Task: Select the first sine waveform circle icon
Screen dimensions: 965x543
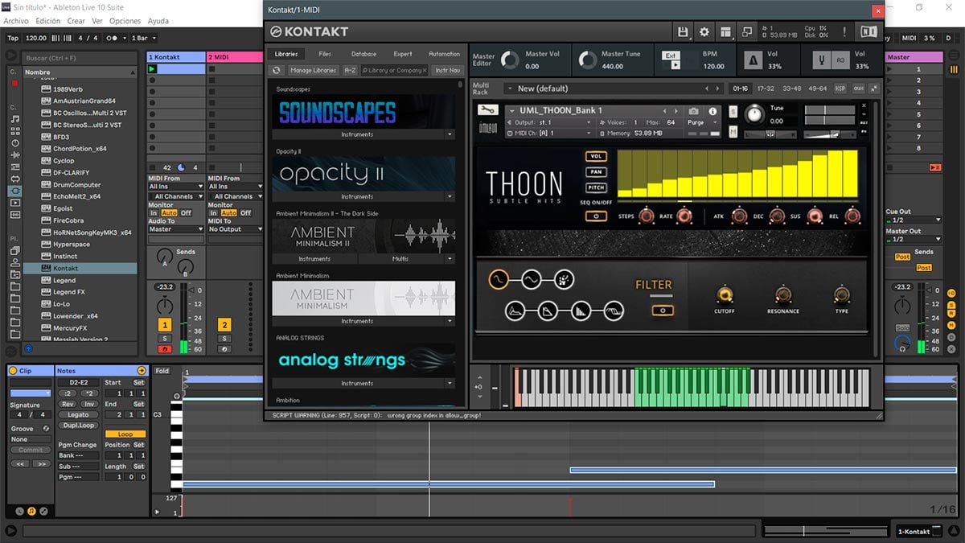Action: click(x=499, y=280)
